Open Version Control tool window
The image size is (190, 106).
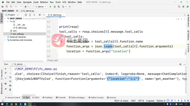pyautogui.click(x=12, y=97)
